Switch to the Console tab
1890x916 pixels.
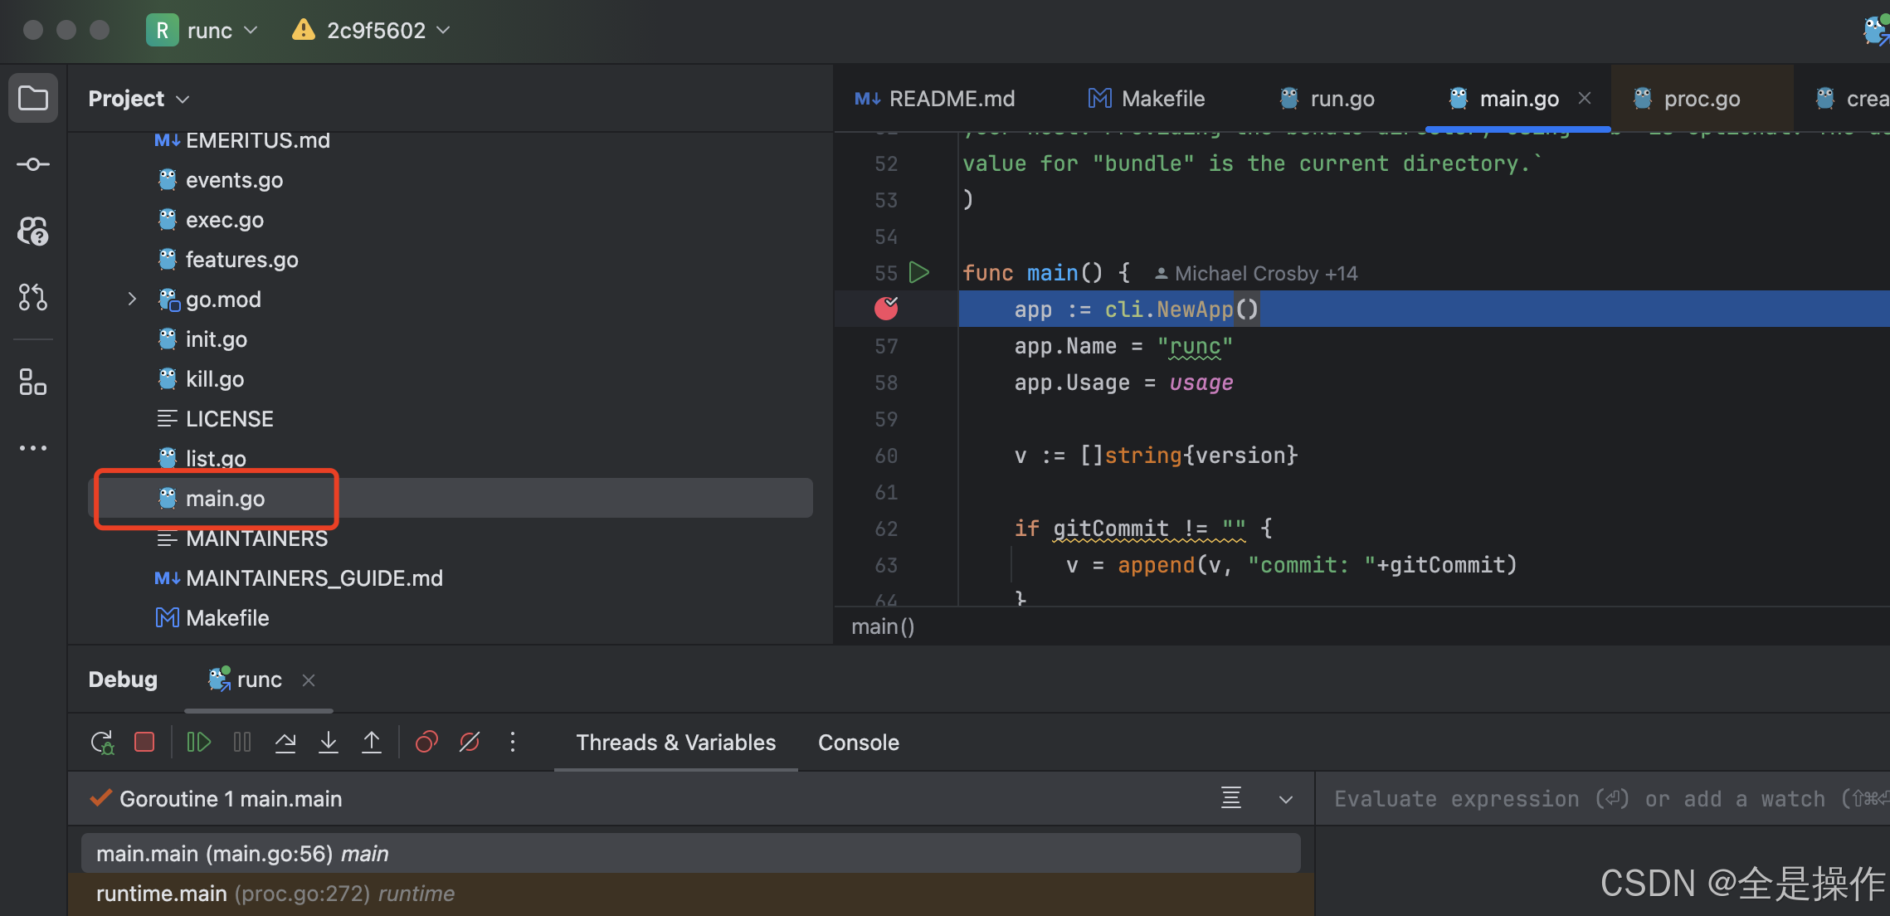(x=858, y=742)
